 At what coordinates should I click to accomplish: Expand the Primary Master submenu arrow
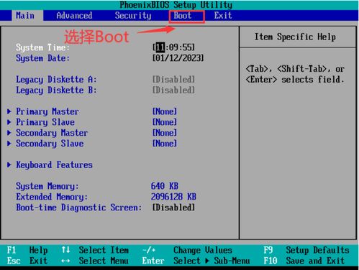click(9, 111)
